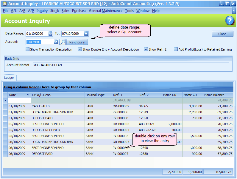Sort by the Date column header
The height and width of the screenshot is (179, 237).
click(x=19, y=95)
